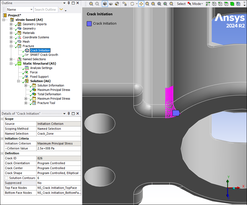Expand the Fracture Tool tree node
This screenshot has width=247, height=205.
click(x=26, y=103)
